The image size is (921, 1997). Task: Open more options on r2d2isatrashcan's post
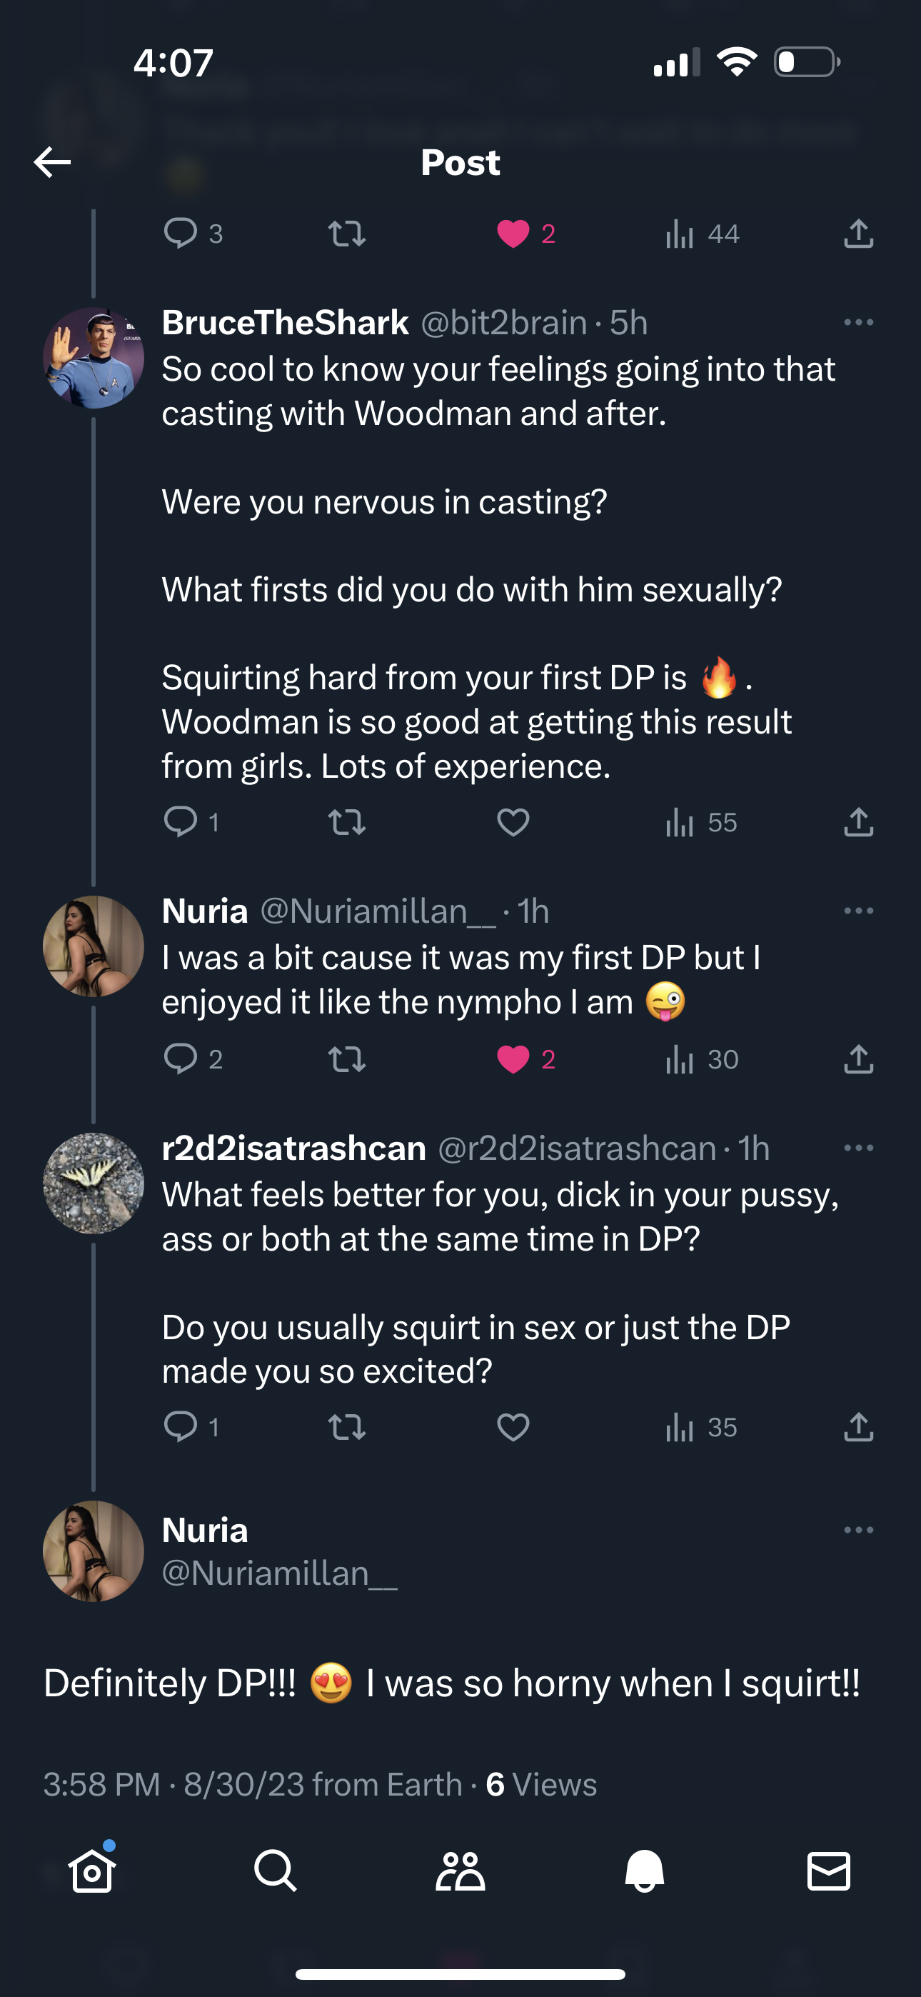pyautogui.click(x=858, y=1148)
